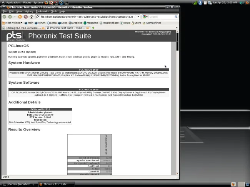The height and width of the screenshot is (187, 250).
Task: Open the Main bookmark
Action: coord(29,23)
